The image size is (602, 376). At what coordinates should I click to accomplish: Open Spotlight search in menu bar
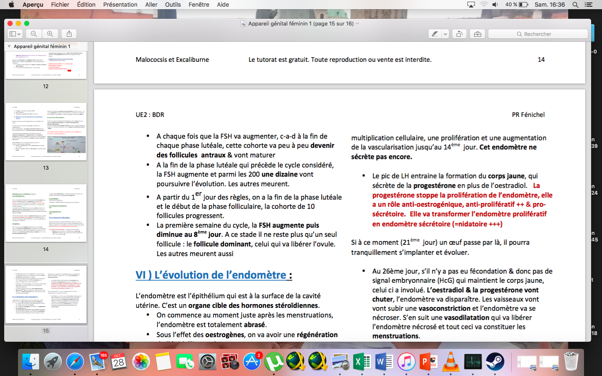coord(575,5)
